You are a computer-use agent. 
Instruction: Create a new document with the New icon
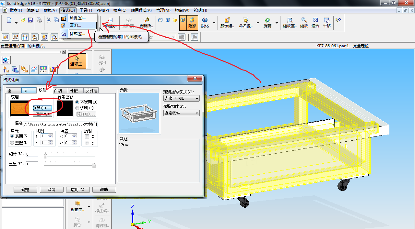pos(9,20)
